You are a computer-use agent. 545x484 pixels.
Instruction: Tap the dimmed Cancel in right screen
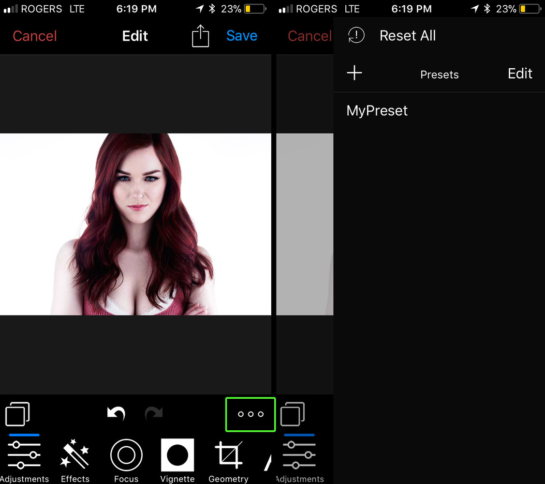point(309,36)
